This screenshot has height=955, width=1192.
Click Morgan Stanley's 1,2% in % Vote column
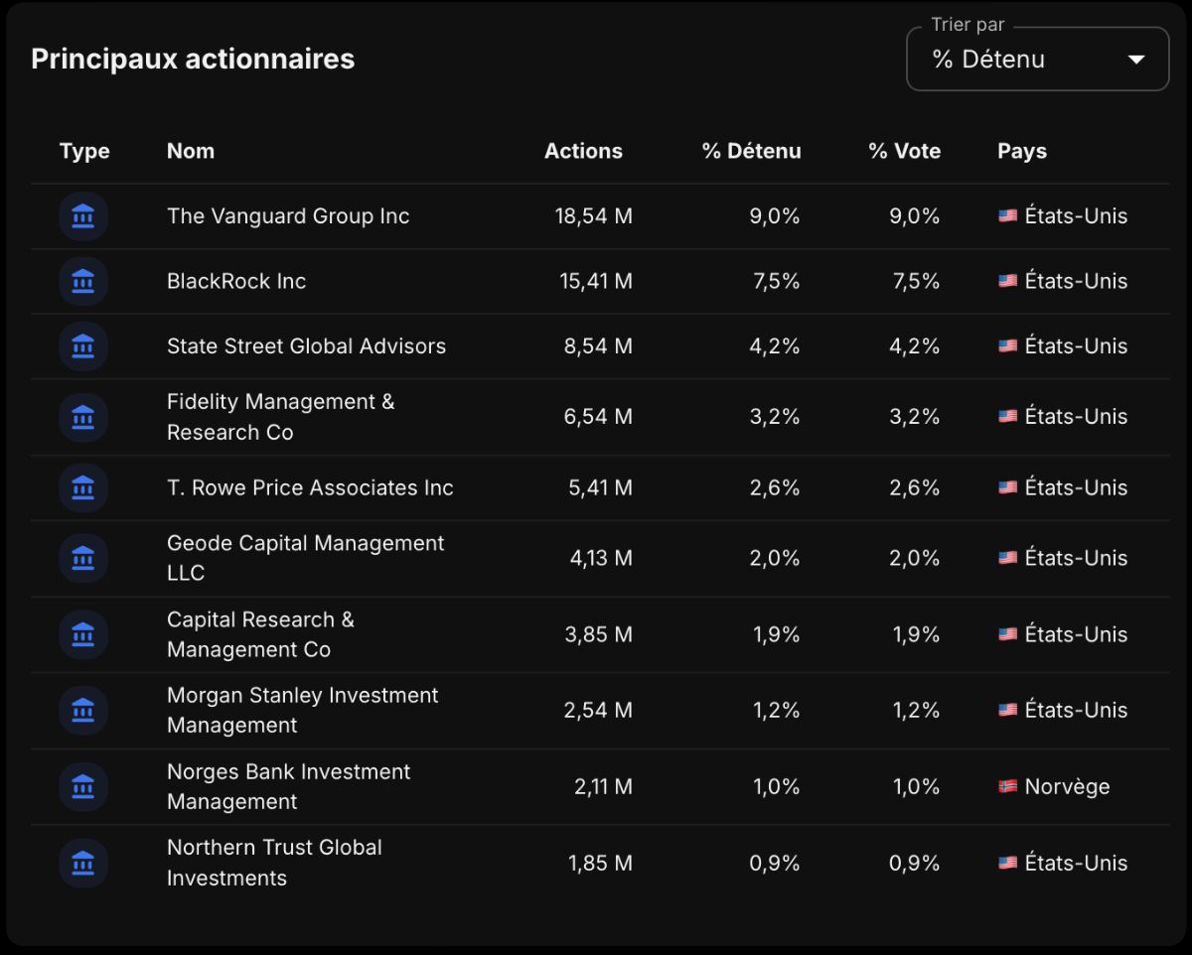pyautogui.click(x=917, y=710)
